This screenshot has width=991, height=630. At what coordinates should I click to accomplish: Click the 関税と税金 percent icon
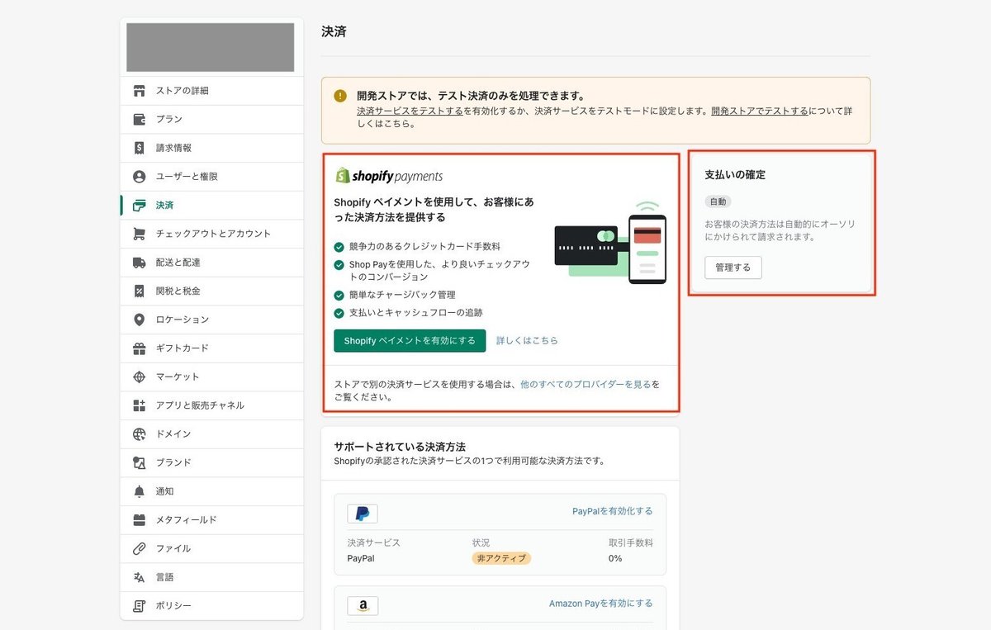pos(139,291)
